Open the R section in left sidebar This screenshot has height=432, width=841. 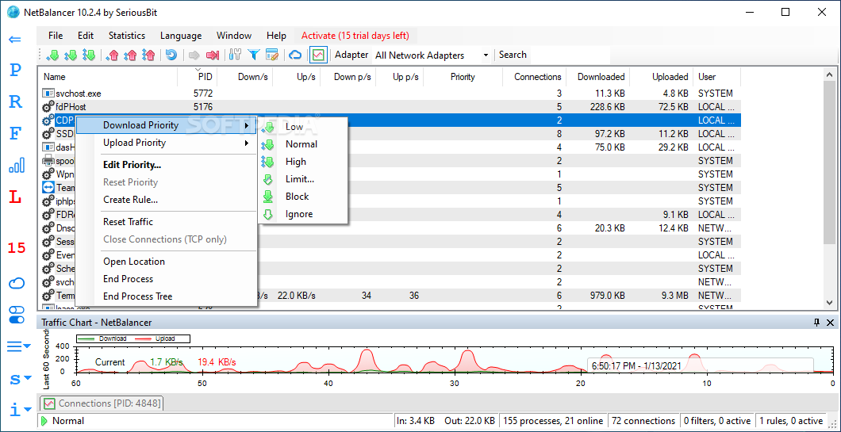click(16, 101)
